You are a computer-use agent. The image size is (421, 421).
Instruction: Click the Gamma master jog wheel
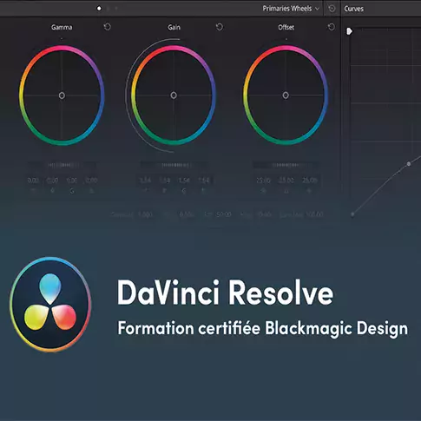pos(62,165)
